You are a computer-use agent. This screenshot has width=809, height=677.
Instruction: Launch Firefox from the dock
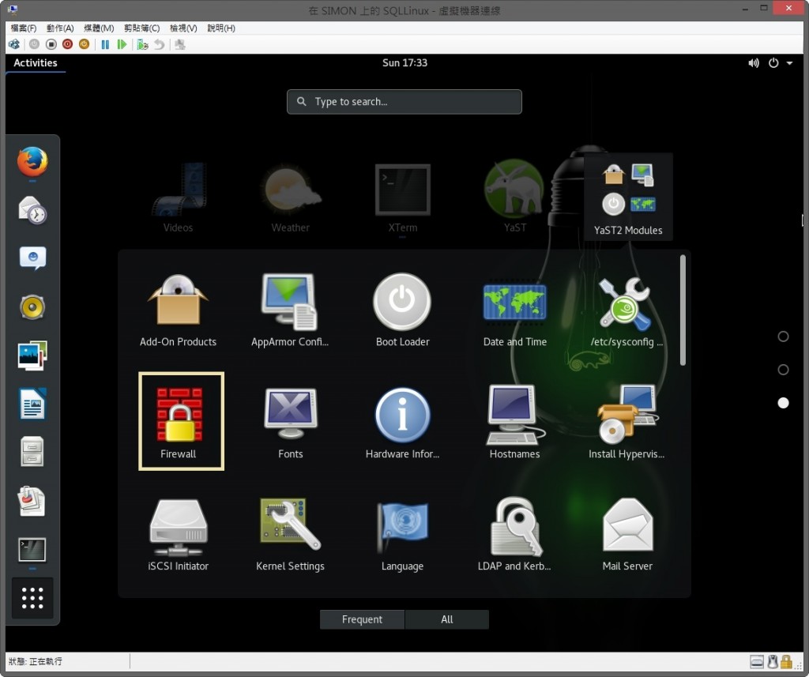tap(32, 161)
